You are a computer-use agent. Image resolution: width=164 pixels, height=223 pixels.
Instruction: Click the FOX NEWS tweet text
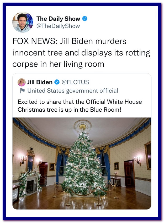pos(81,53)
